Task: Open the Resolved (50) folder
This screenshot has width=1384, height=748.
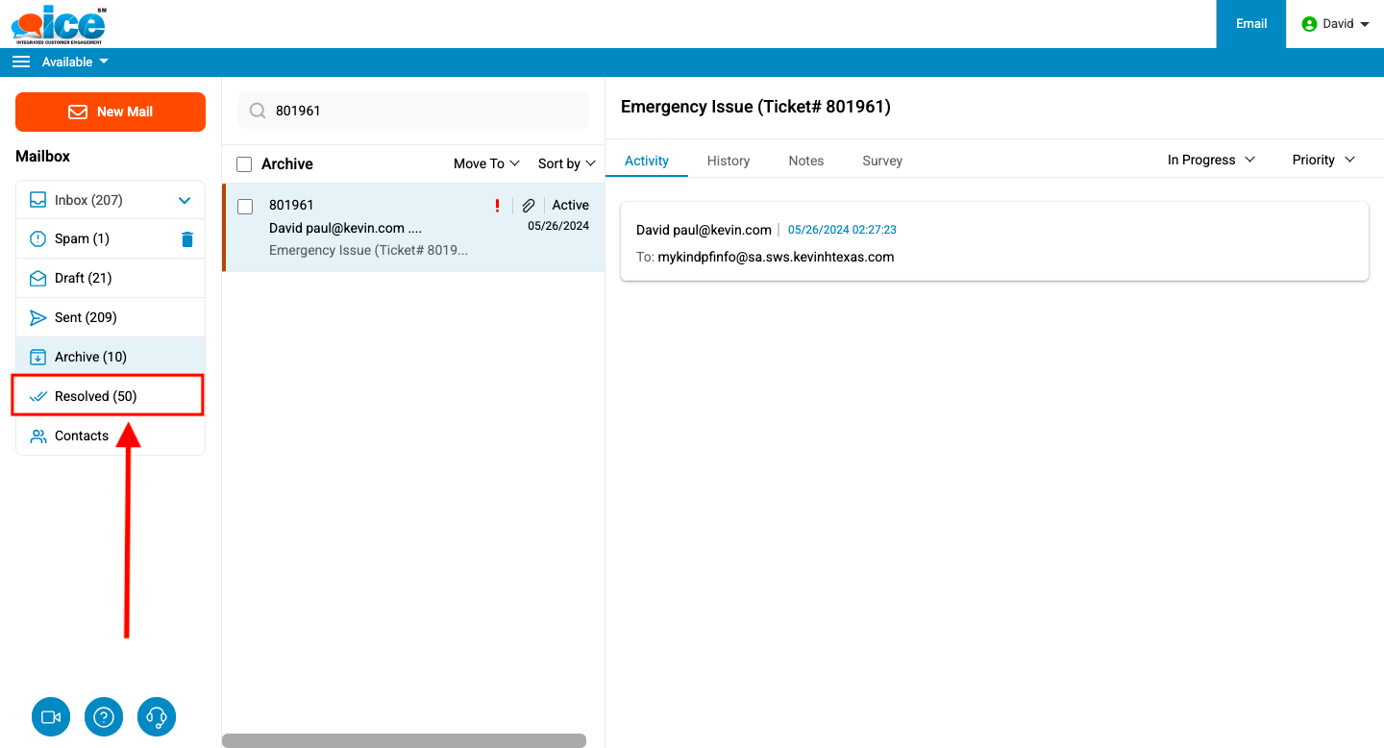Action: coord(96,396)
